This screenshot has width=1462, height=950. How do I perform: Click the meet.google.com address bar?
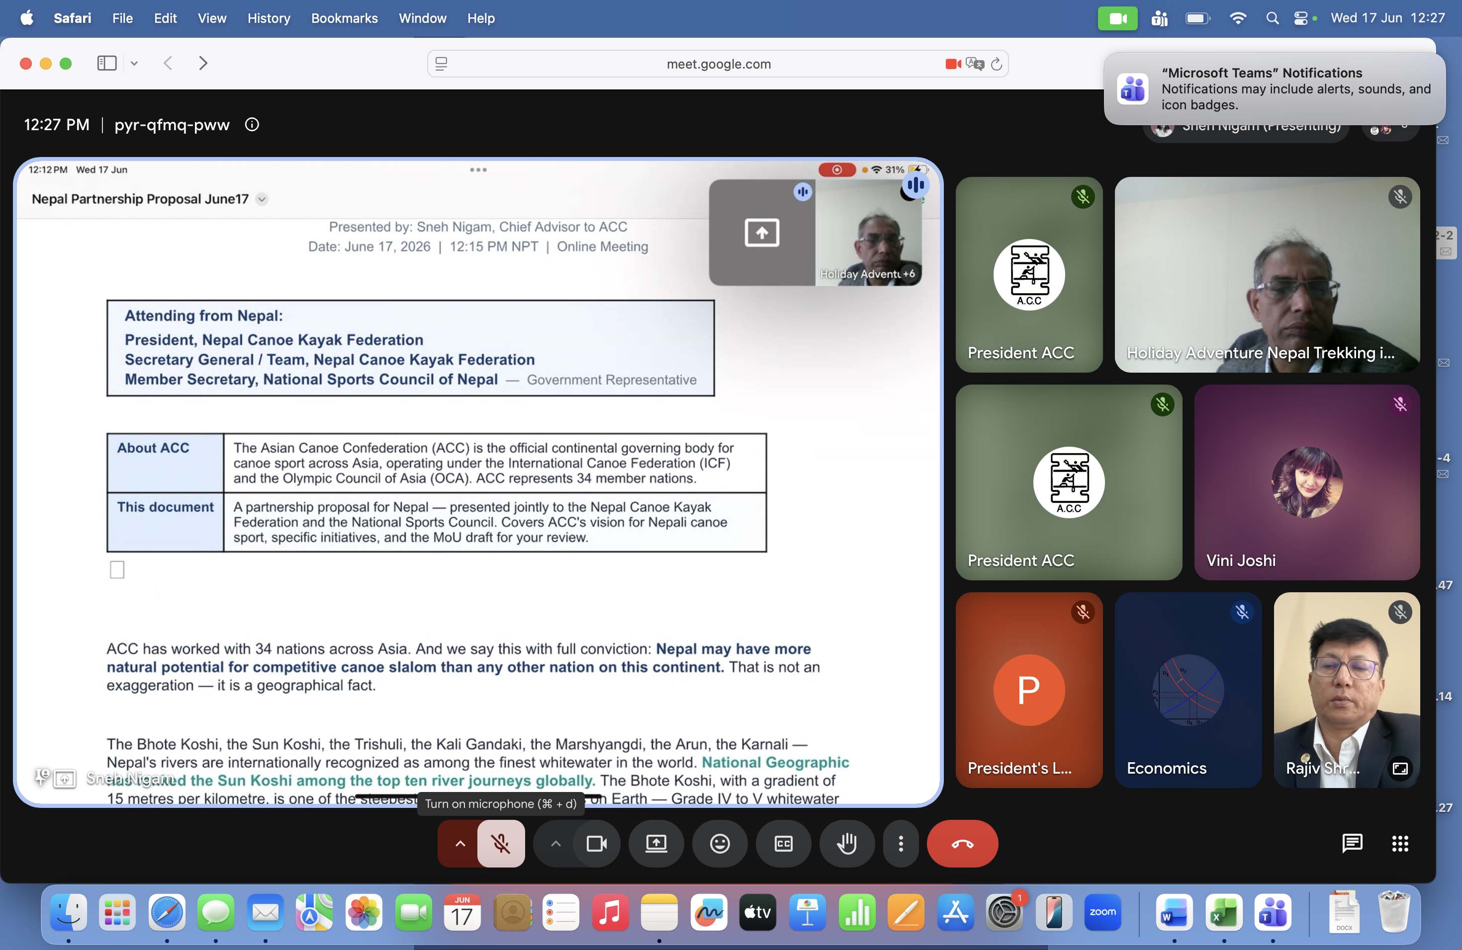tap(718, 64)
